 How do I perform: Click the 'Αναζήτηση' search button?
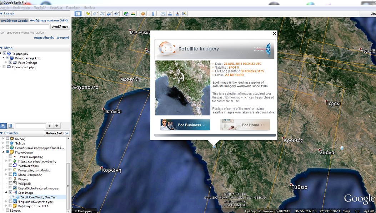pos(60,27)
